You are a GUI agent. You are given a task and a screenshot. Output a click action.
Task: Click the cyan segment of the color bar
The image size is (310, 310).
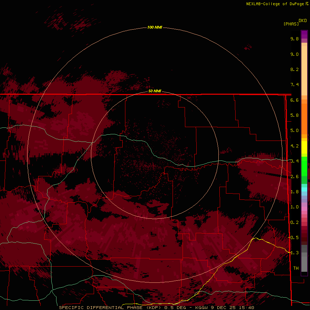(x=304, y=189)
